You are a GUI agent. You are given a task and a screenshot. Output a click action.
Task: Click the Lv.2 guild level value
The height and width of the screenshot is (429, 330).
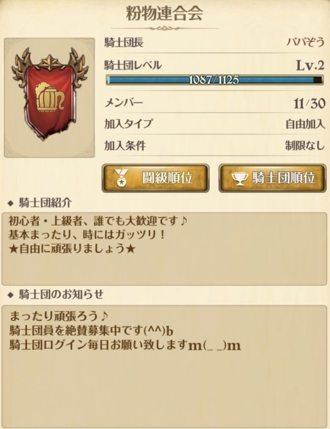[x=310, y=65]
